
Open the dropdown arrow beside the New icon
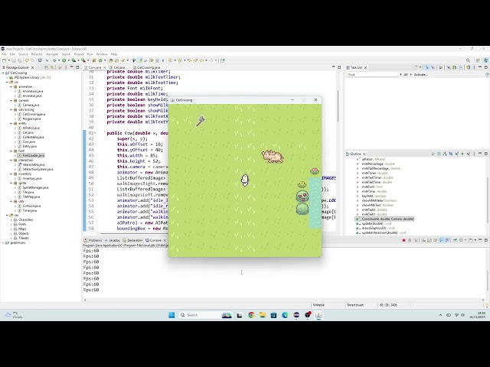click(x=8, y=60)
